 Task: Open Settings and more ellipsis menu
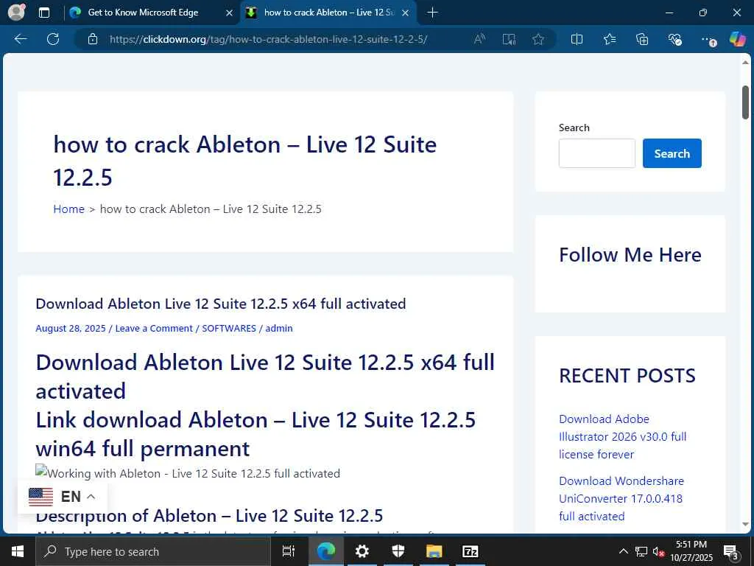[x=708, y=40]
